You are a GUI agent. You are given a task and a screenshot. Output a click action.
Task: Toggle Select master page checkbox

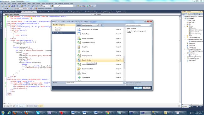point(125,85)
